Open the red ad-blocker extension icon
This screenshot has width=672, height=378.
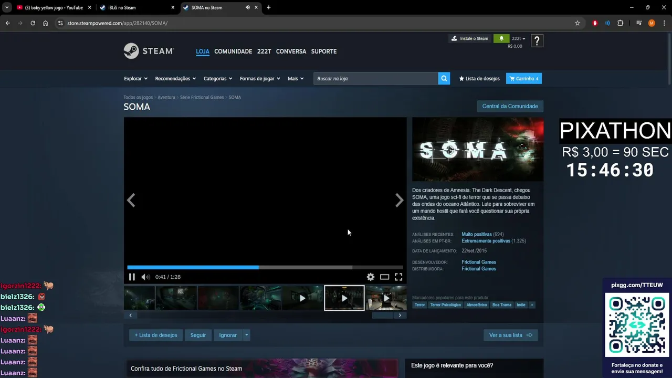pyautogui.click(x=595, y=23)
